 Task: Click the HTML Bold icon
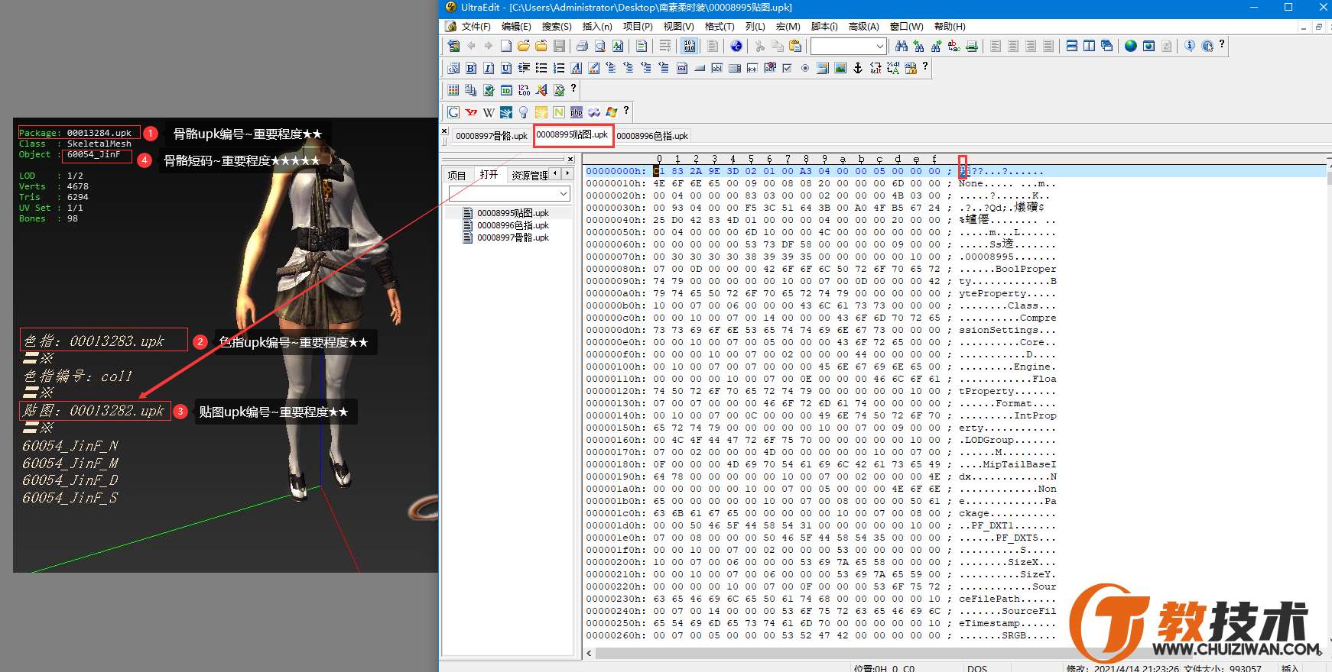tap(471, 69)
